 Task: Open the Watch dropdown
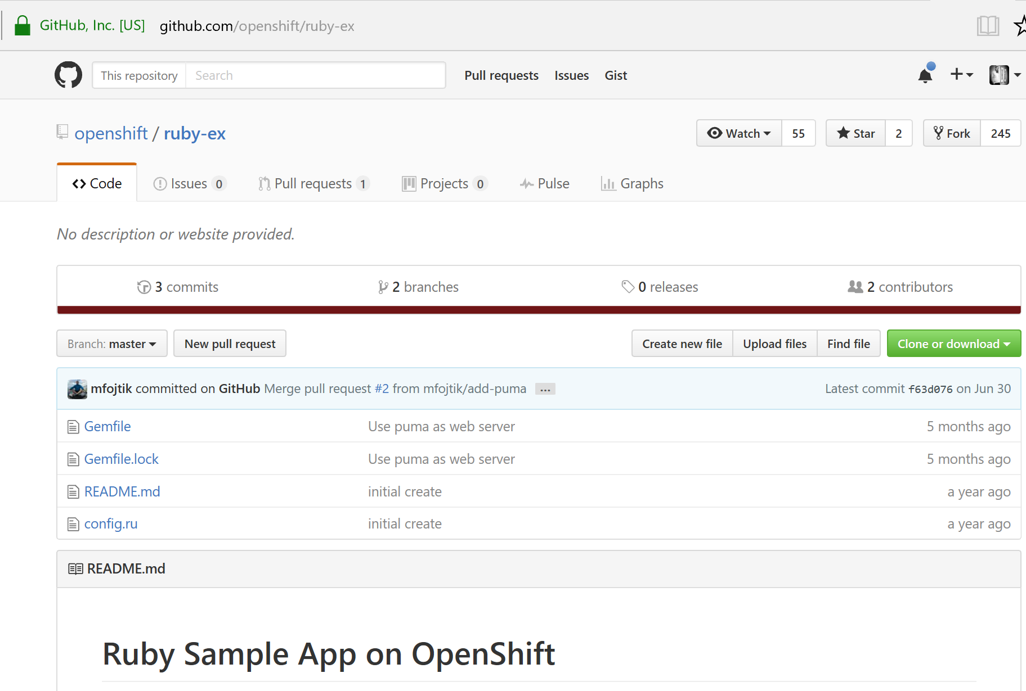[x=739, y=133]
